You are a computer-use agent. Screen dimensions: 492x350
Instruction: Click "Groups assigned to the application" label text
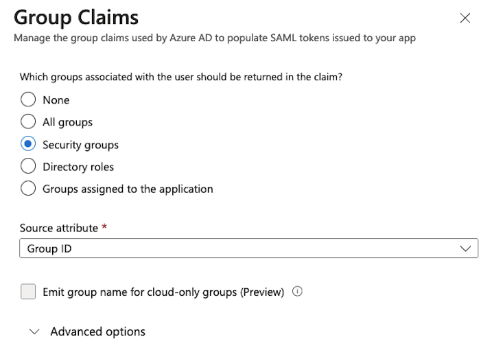pyautogui.click(x=128, y=189)
